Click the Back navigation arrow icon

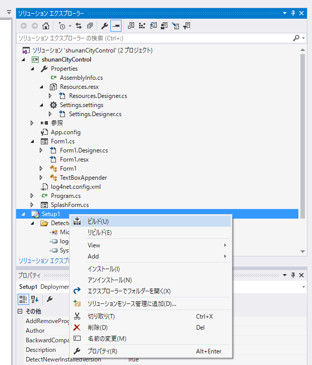24,26
